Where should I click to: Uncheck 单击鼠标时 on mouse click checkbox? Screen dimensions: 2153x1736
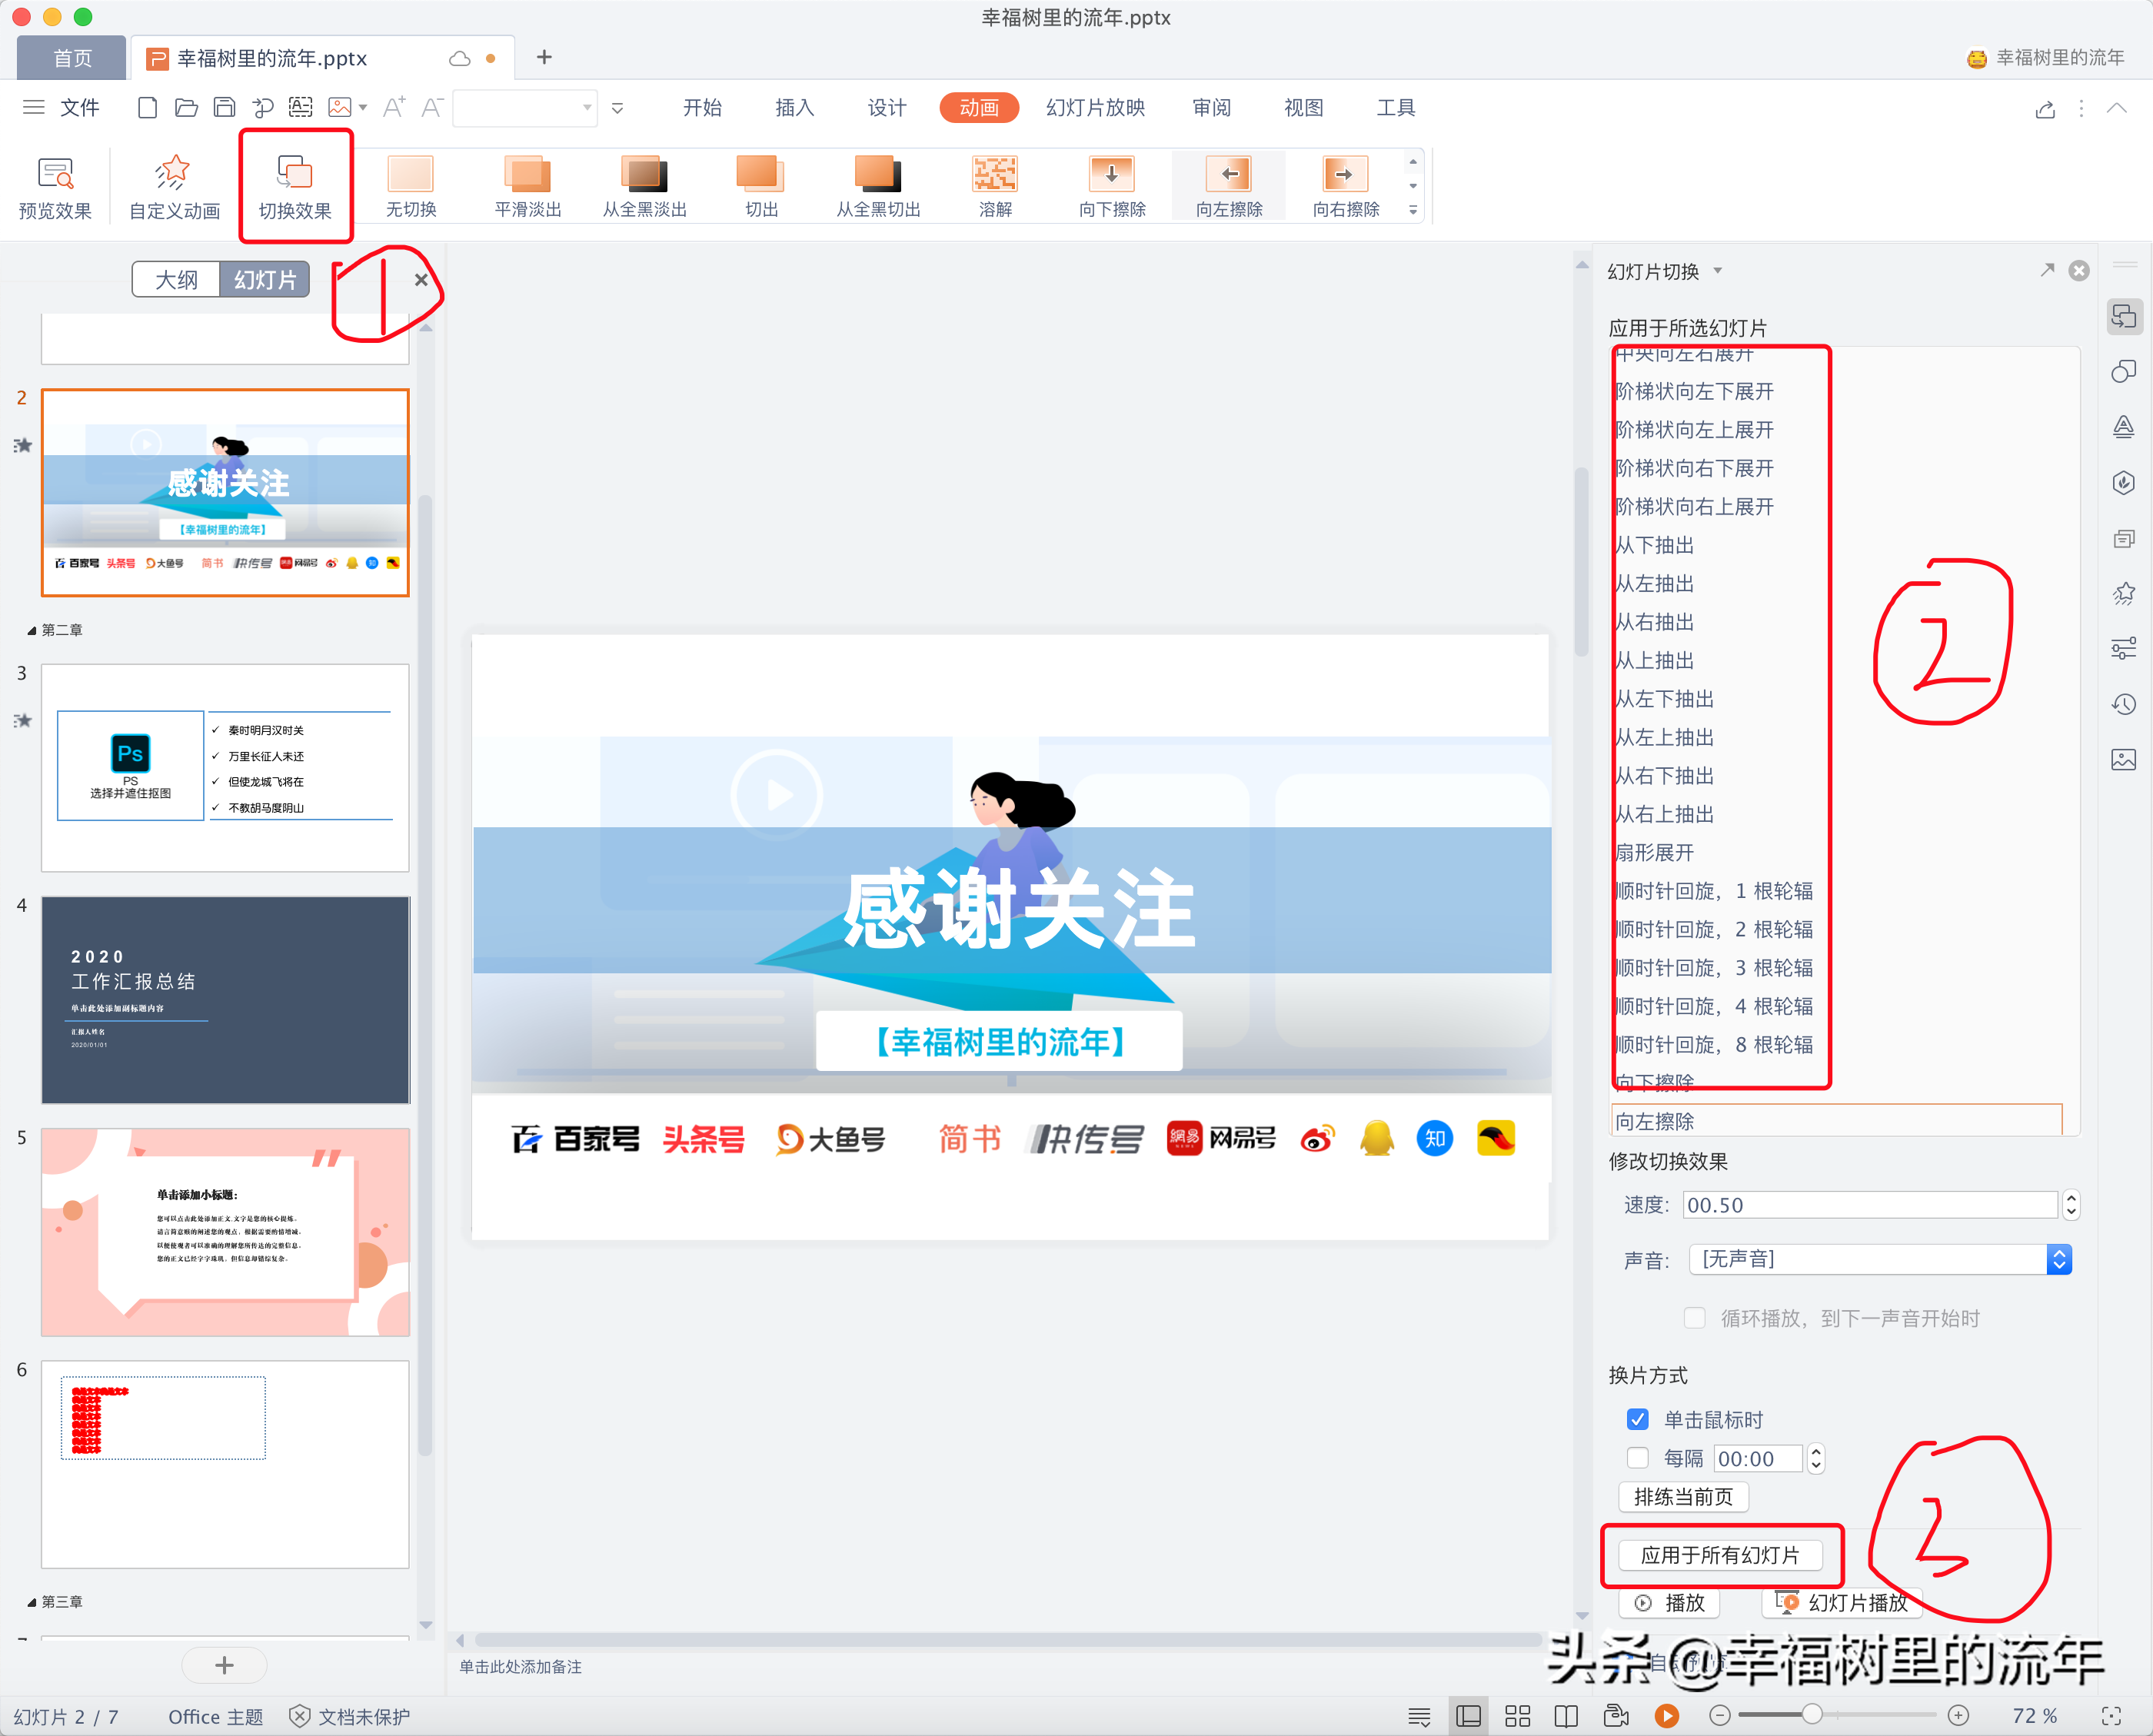(x=1638, y=1420)
